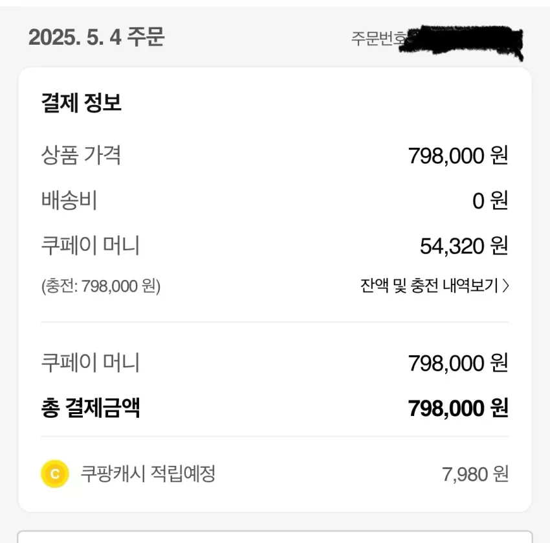
Task: Click 쿠페이 머니 798,000 원 payment amount
Action: point(458,363)
